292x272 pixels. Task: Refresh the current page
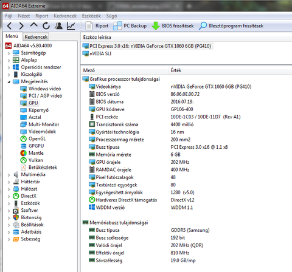(46, 25)
